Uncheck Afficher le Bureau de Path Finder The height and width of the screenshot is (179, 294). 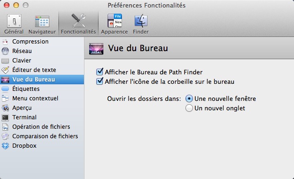click(100, 72)
